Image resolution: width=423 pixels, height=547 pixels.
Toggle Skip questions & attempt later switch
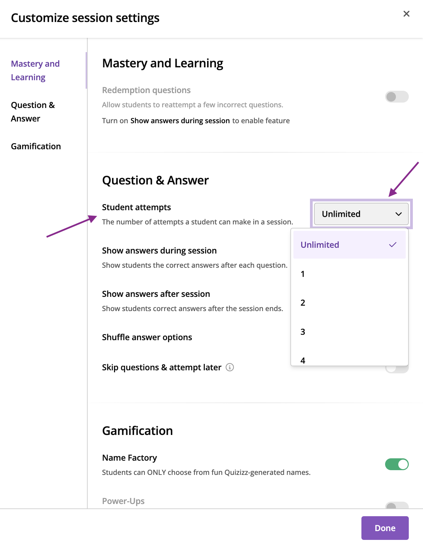pos(397,369)
